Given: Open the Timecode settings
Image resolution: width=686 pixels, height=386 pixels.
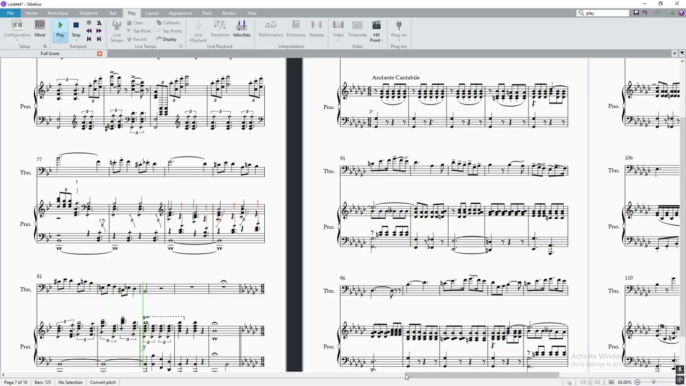Looking at the screenshot, I should click(x=357, y=28).
